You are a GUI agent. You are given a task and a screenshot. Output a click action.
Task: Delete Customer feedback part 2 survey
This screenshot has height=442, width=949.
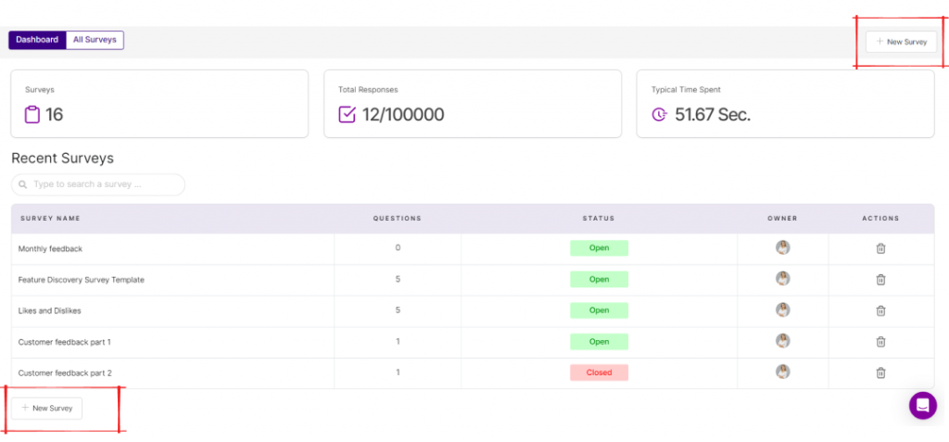click(x=880, y=373)
